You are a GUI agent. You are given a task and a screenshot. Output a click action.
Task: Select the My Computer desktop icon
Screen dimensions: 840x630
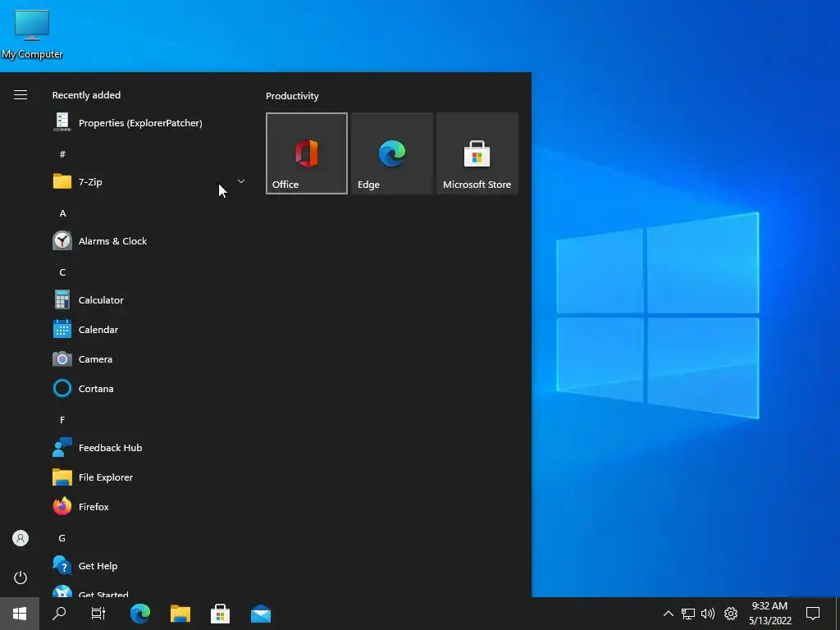click(x=32, y=34)
